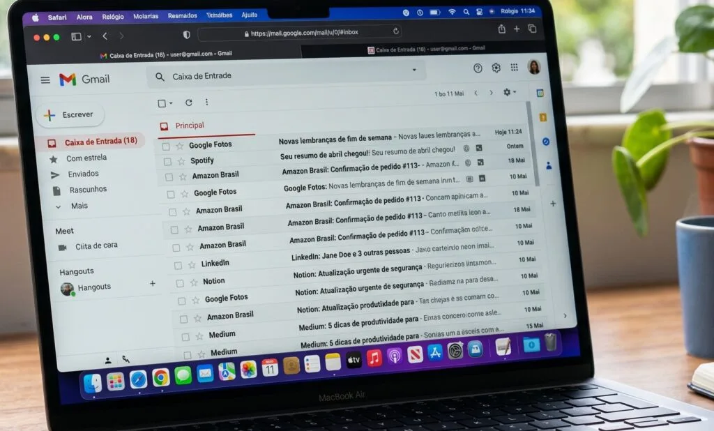The width and height of the screenshot is (714, 431).
Task: Select the second Amazon Brasil email checkbox
Action: point(173,212)
